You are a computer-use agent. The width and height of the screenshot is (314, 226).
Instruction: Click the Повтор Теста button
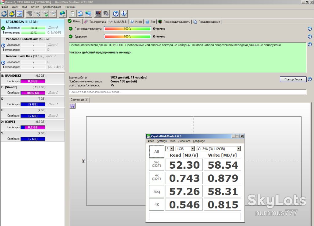[x=293, y=79]
